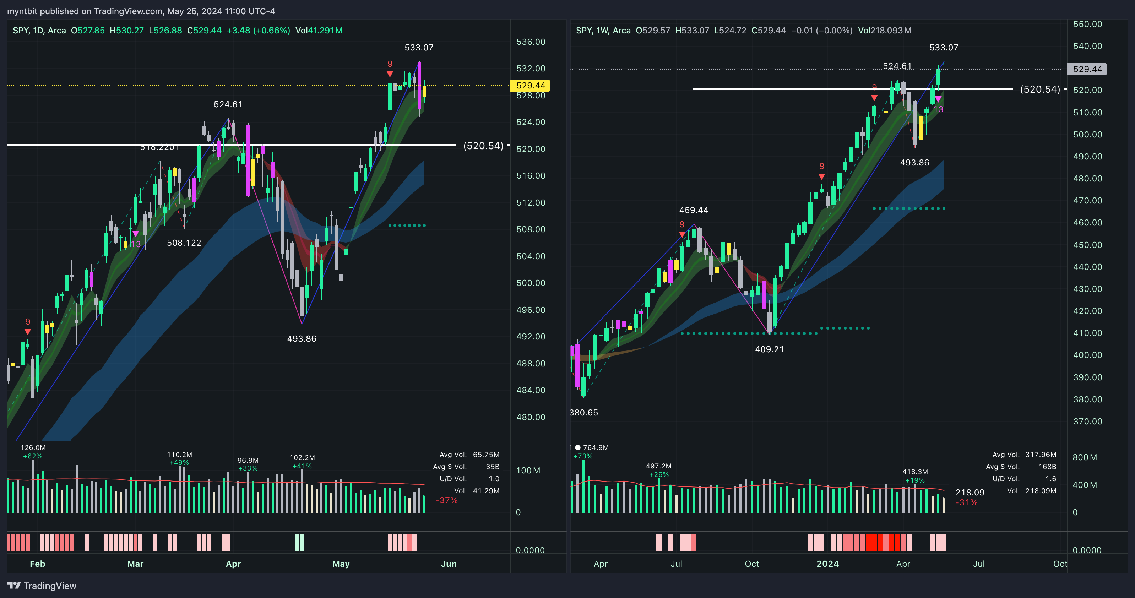Click the 533.07 high label on daily chart
The image size is (1135, 598).
pyautogui.click(x=419, y=48)
